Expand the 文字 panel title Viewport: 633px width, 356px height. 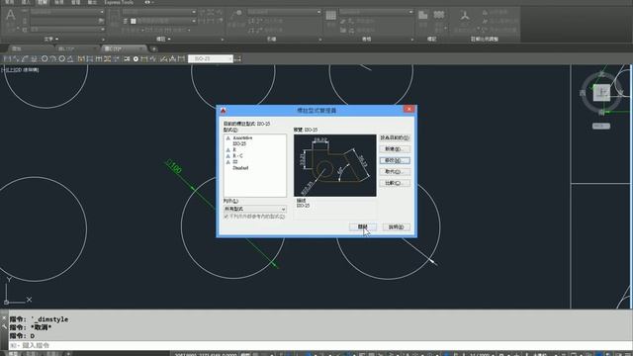click(x=50, y=40)
